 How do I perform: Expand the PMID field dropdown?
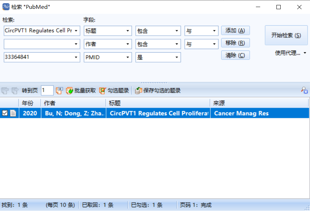[128, 57]
